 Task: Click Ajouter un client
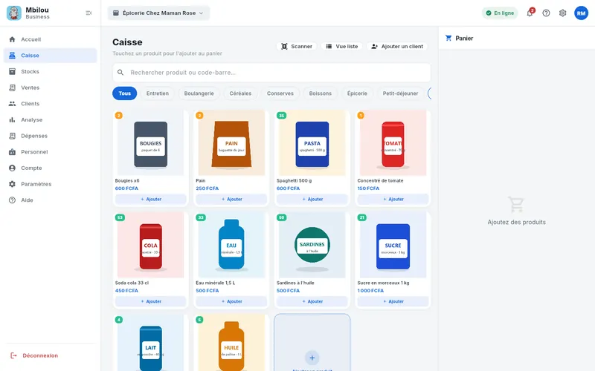(397, 46)
